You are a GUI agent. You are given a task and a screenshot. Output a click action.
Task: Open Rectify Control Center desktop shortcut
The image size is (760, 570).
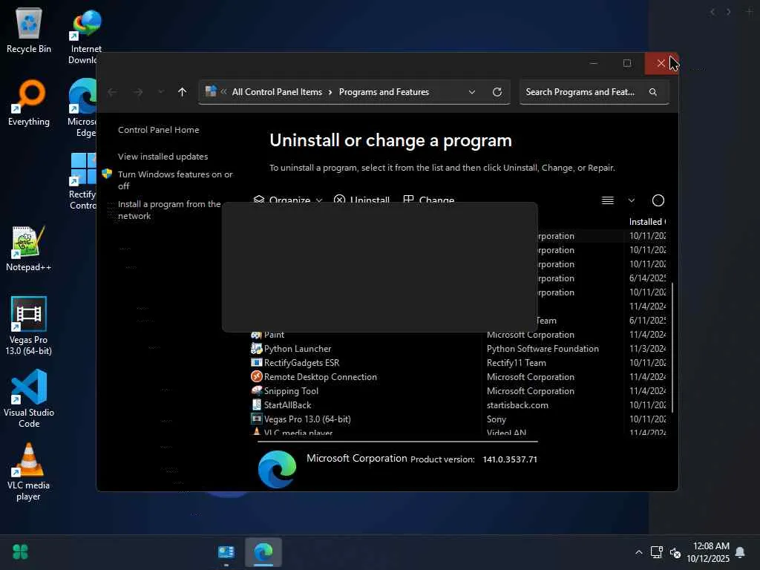(82, 181)
